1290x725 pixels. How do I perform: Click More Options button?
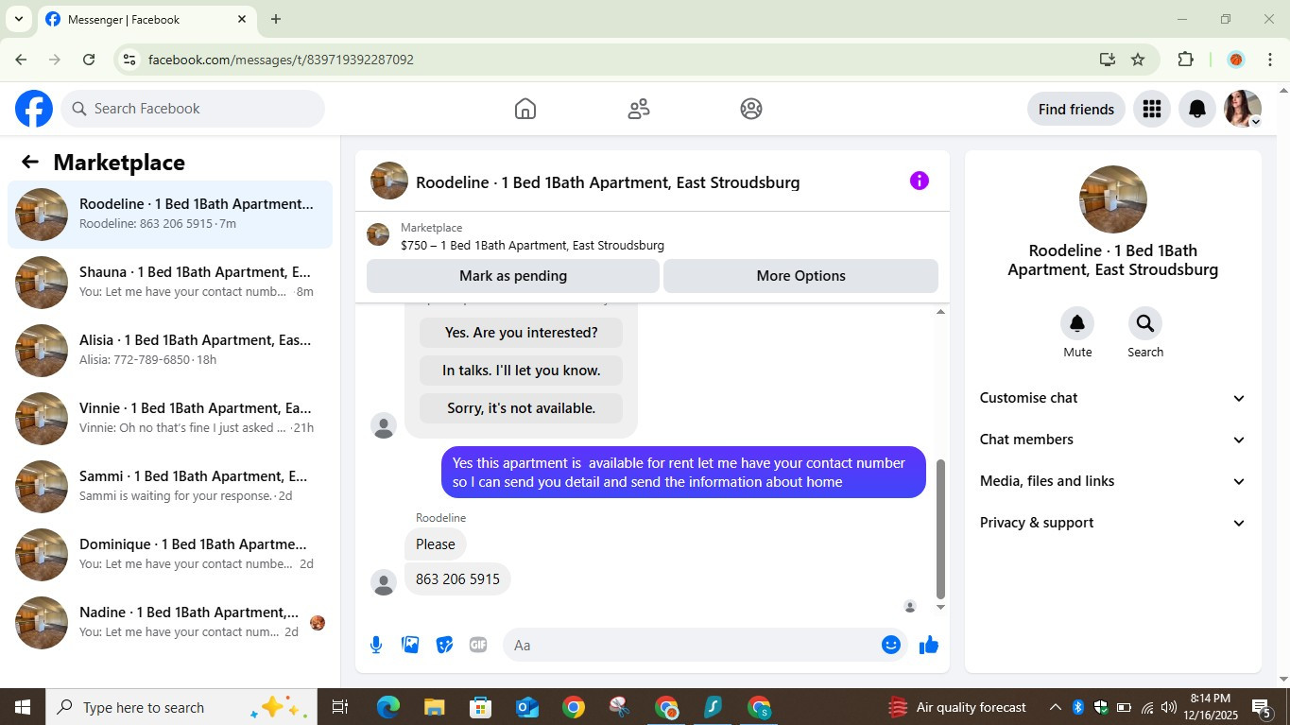pyautogui.click(x=800, y=276)
